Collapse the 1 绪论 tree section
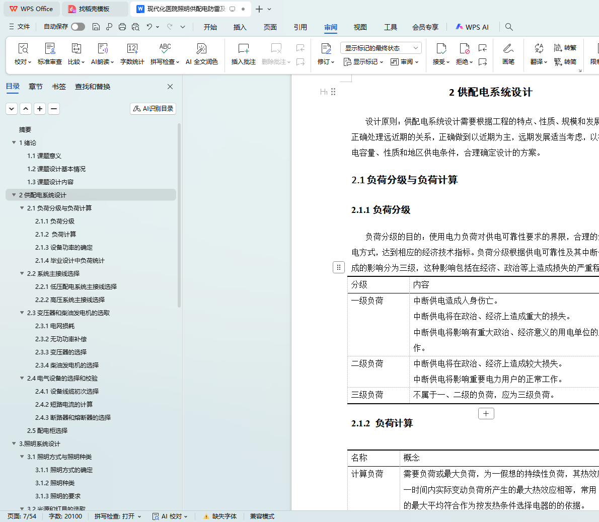Viewport: 599px width, 522px height. 14,142
